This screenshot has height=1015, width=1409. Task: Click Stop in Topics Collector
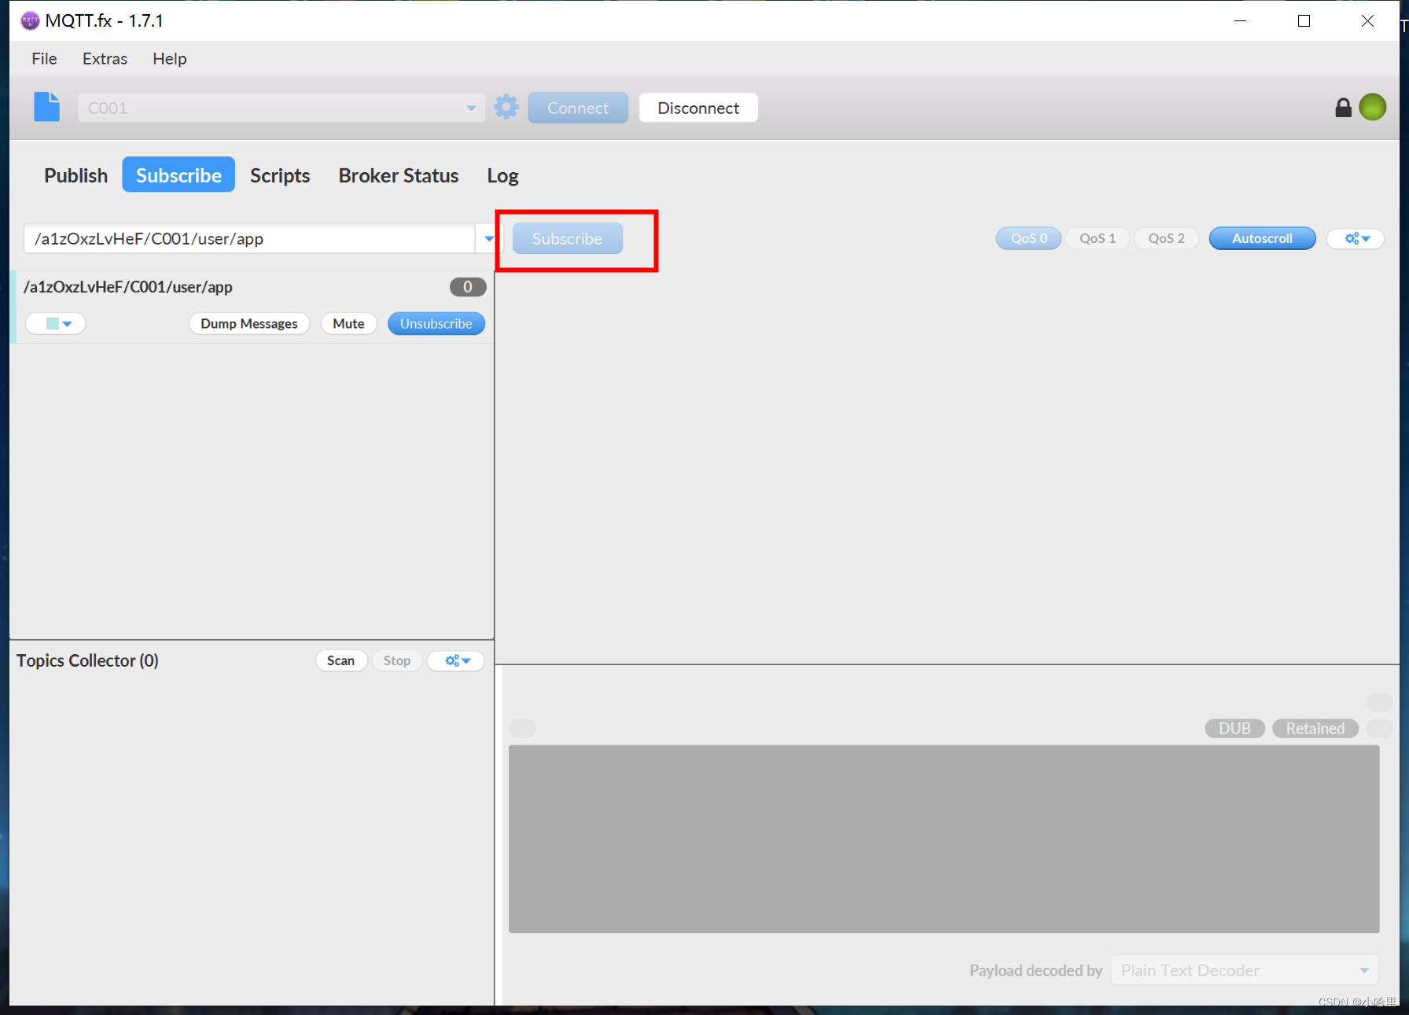click(396, 660)
